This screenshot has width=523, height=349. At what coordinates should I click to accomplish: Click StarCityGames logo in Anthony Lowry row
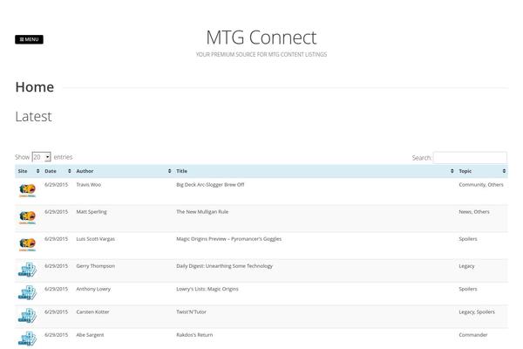[x=27, y=293]
